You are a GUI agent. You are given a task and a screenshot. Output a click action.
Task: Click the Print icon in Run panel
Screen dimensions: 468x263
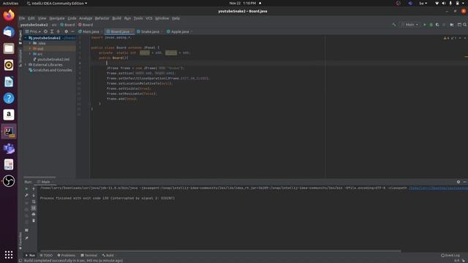coord(34,214)
